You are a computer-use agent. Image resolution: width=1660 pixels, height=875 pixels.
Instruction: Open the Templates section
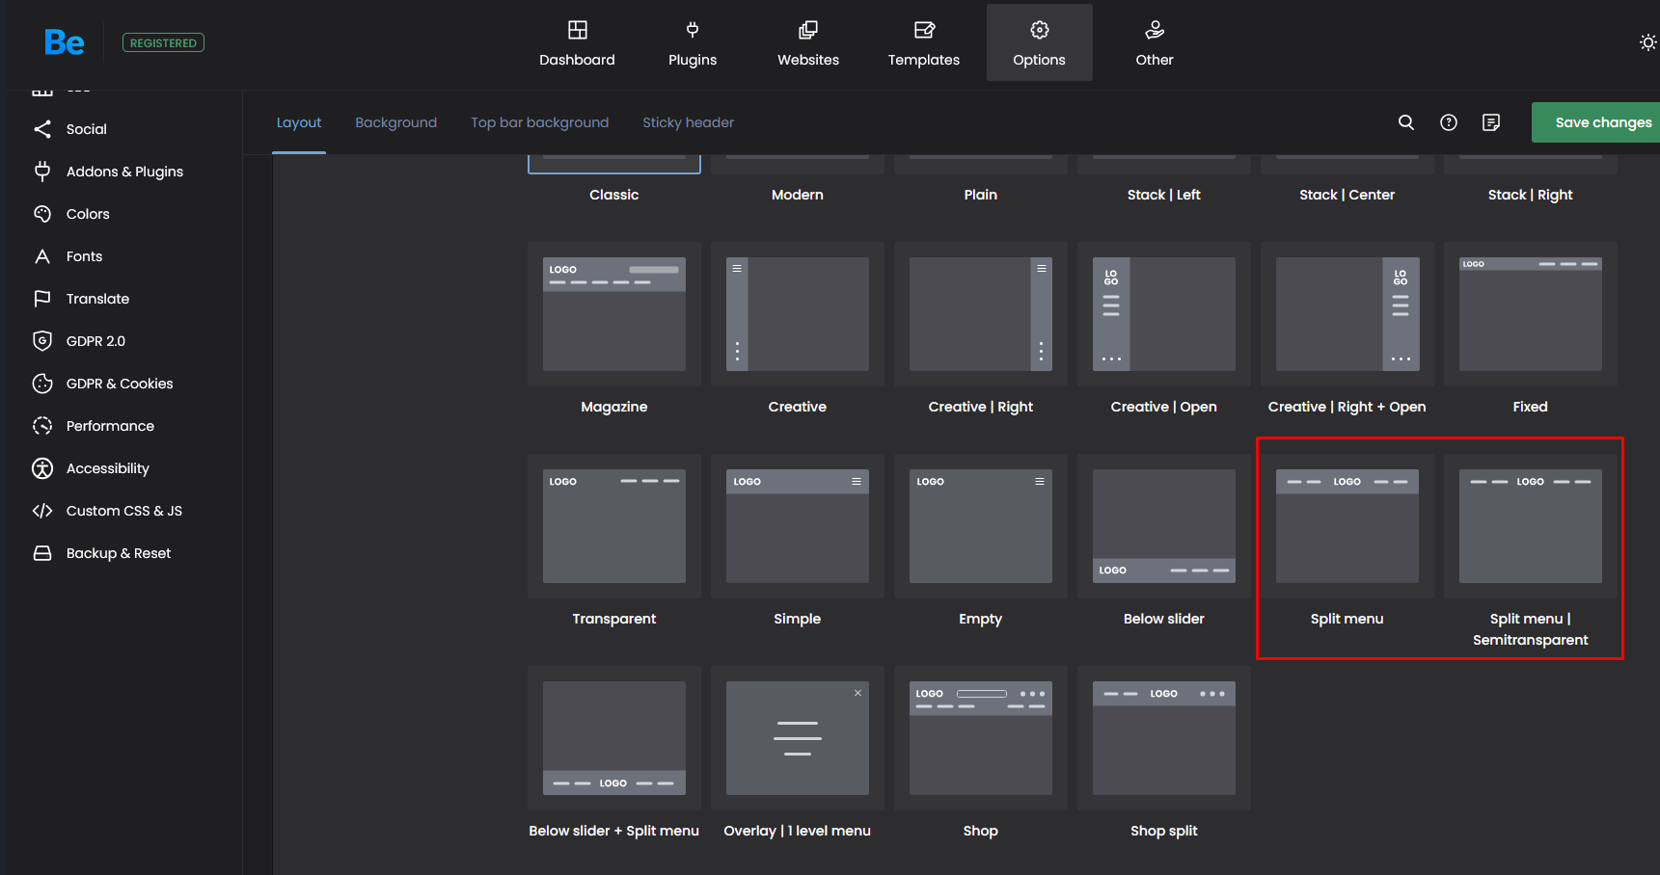[924, 42]
